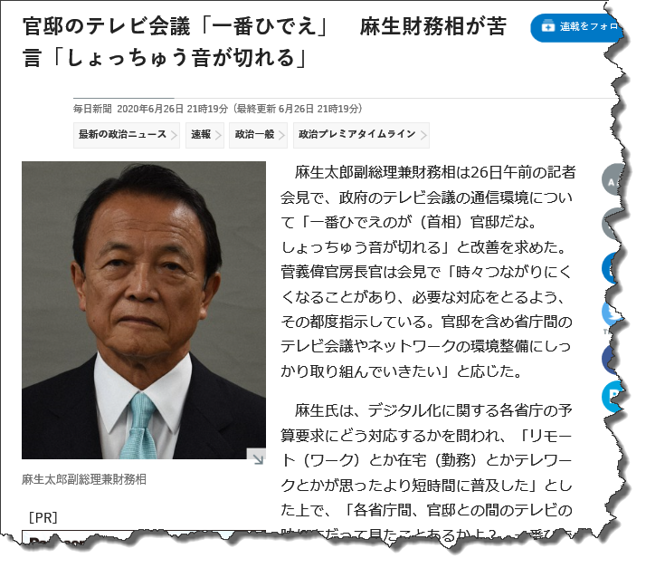Viewport: 646px width, 568px height.
Task: Click the headline 官邸のテレビ会議「一番ひでえ」
Action: tap(175, 26)
